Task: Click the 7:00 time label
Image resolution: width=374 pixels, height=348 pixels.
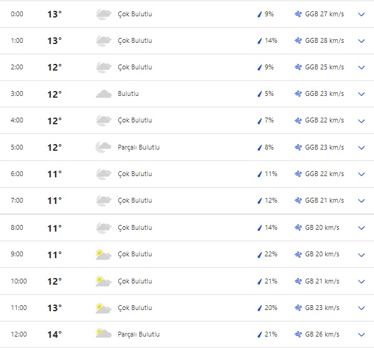Action: tap(17, 201)
